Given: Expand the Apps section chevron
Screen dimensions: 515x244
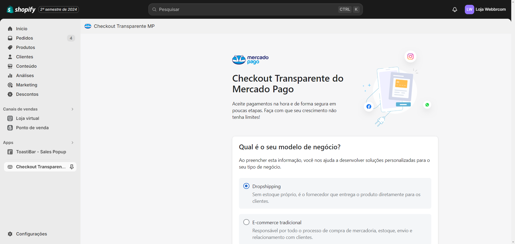Looking at the screenshot, I should pos(72,143).
